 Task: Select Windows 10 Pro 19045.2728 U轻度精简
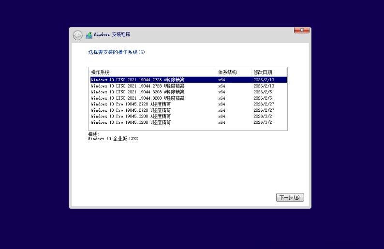pyautogui.click(x=189, y=110)
